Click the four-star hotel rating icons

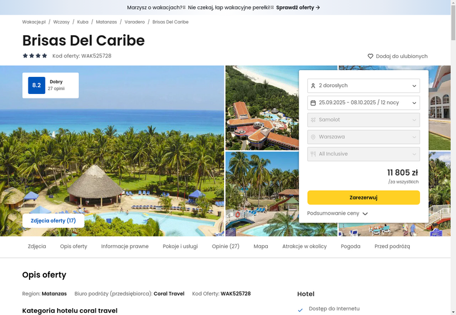[35, 55]
